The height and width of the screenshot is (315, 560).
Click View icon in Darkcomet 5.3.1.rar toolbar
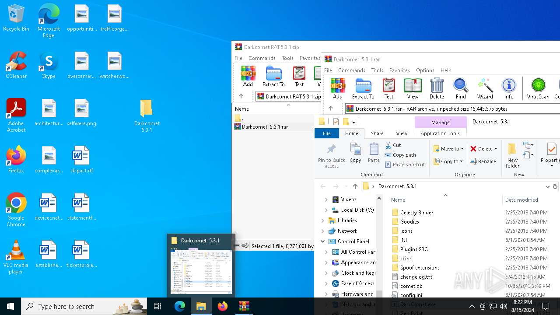pos(413,88)
